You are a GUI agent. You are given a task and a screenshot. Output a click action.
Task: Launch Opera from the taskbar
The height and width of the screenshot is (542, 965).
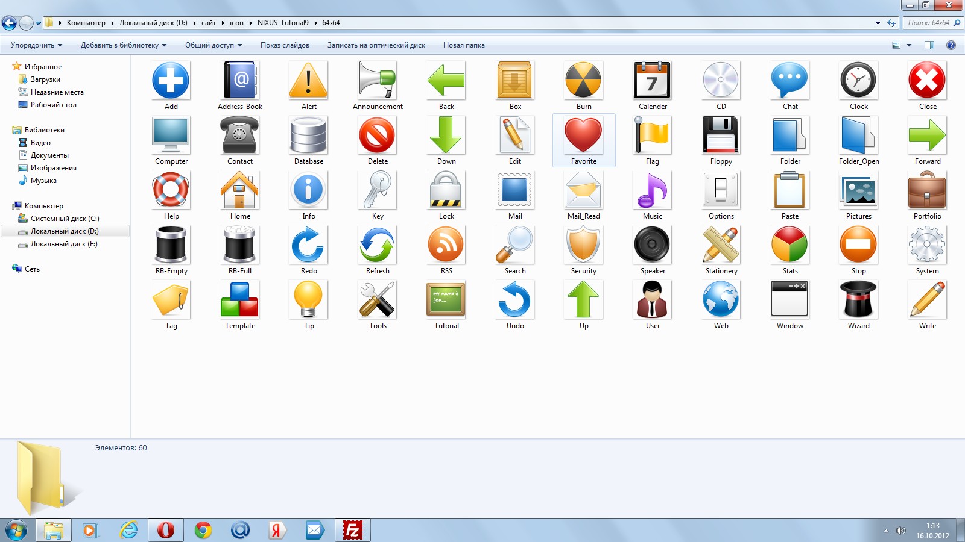[x=165, y=530]
